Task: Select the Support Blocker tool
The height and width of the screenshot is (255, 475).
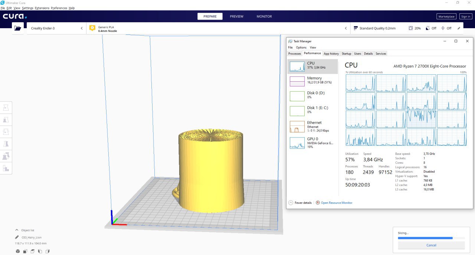Action: click(x=6, y=168)
